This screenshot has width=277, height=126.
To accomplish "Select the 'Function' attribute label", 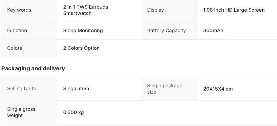I will pyautogui.click(x=17, y=30).
